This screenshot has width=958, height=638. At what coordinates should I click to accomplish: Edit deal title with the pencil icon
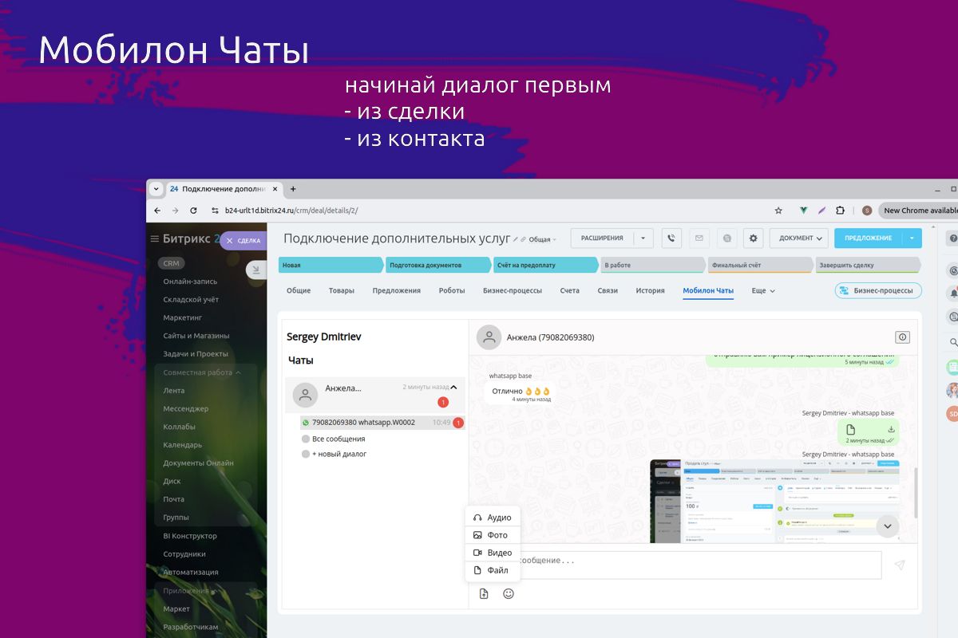point(516,239)
